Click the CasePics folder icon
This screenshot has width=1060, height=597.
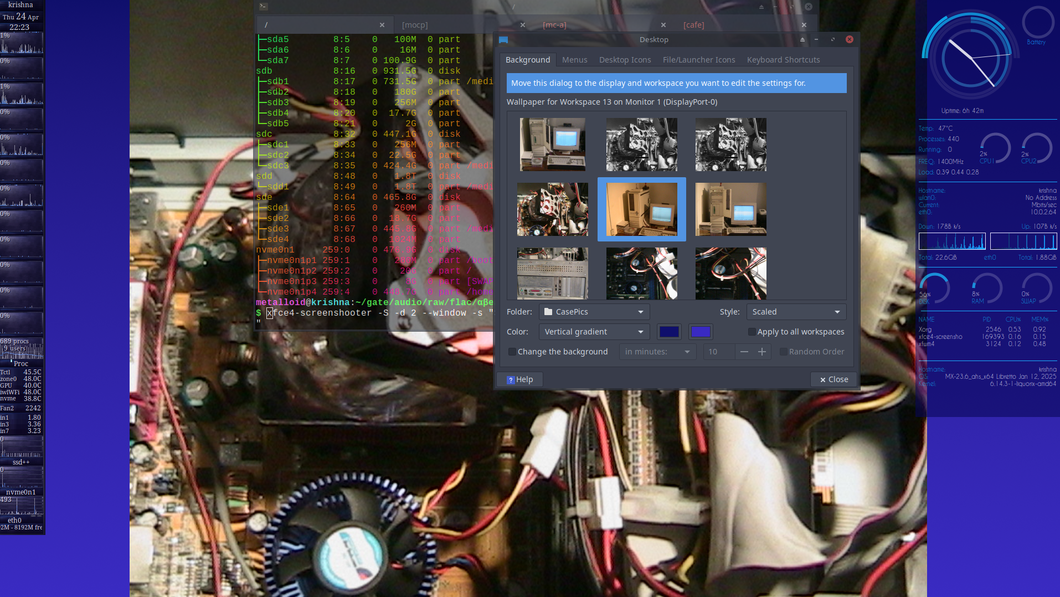(x=548, y=312)
